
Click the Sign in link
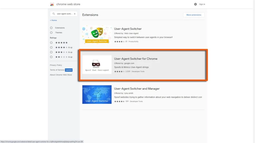(202, 4)
